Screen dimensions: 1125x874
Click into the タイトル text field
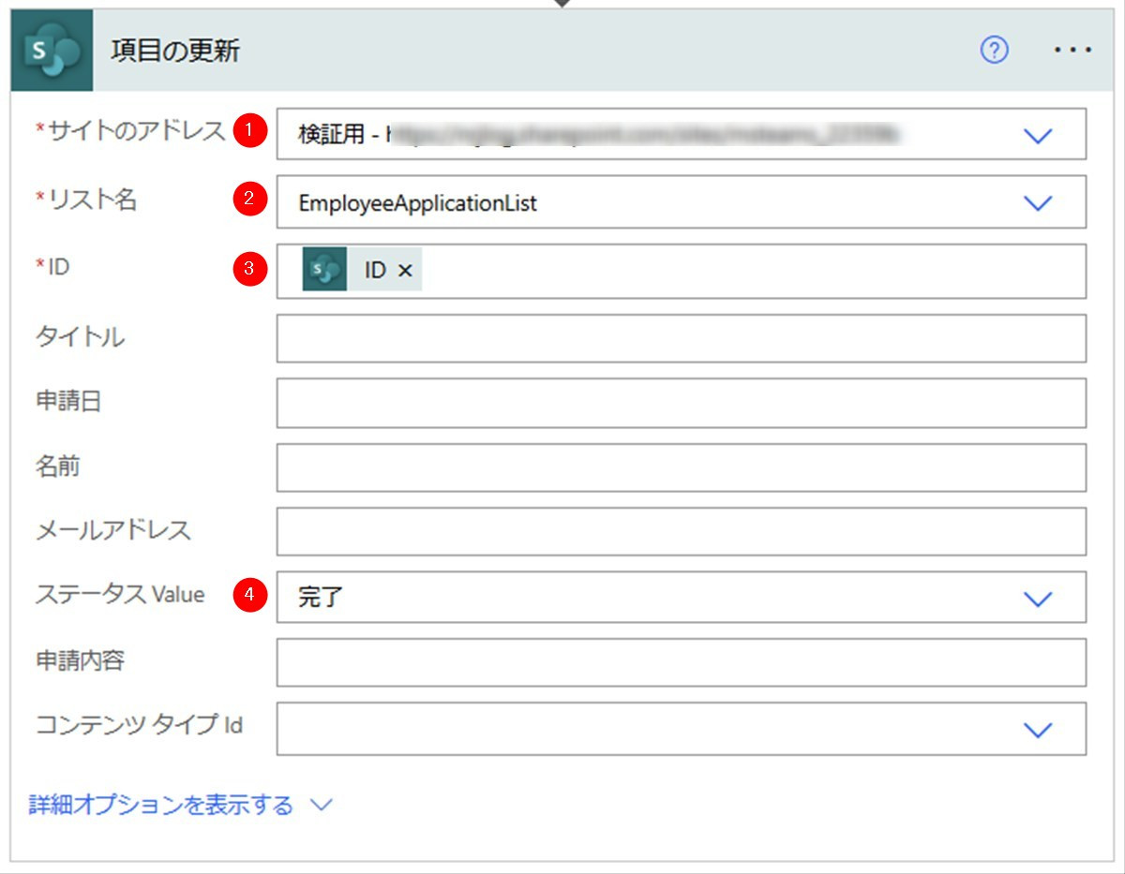681,338
